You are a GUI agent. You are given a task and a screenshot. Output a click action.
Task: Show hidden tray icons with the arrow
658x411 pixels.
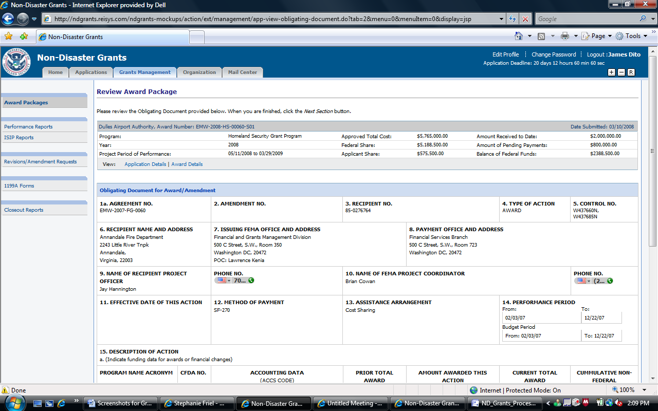548,403
